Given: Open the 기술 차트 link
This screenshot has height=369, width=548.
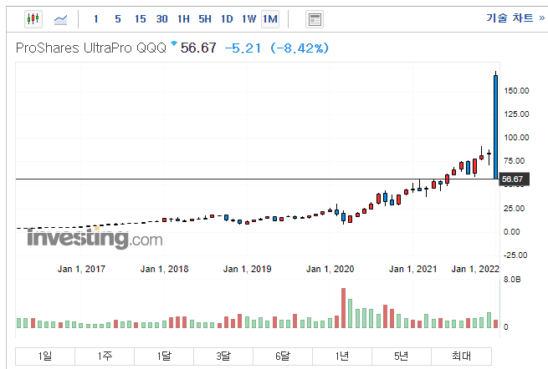Looking at the screenshot, I should (515, 18).
